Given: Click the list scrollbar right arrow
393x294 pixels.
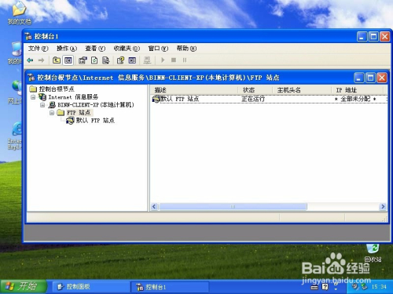Looking at the screenshot, I should click(x=383, y=206).
